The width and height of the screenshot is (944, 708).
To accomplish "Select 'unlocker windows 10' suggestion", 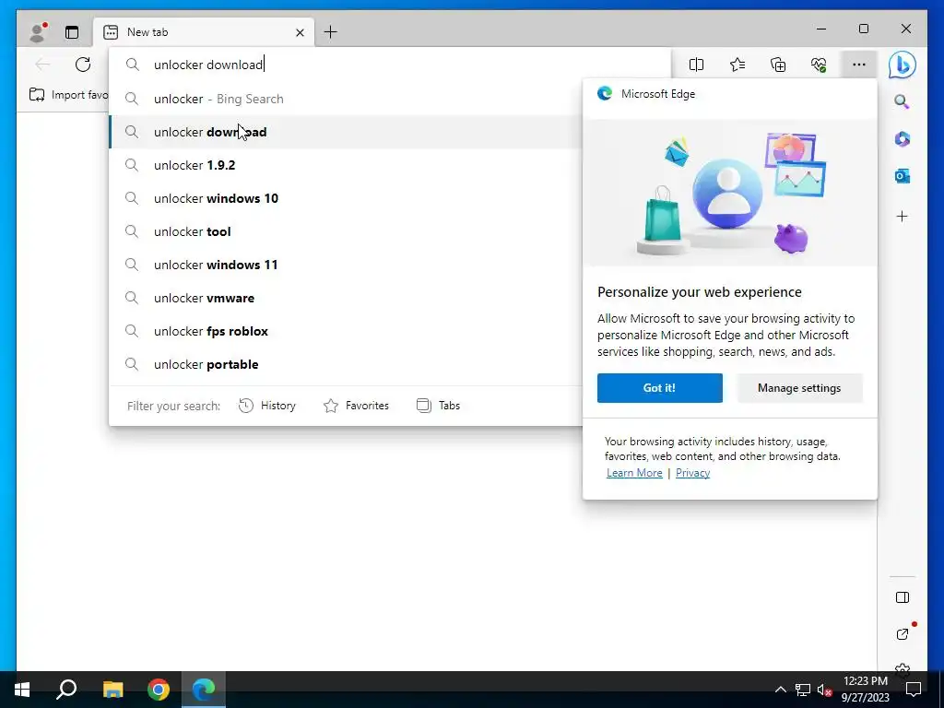I will click(346, 198).
